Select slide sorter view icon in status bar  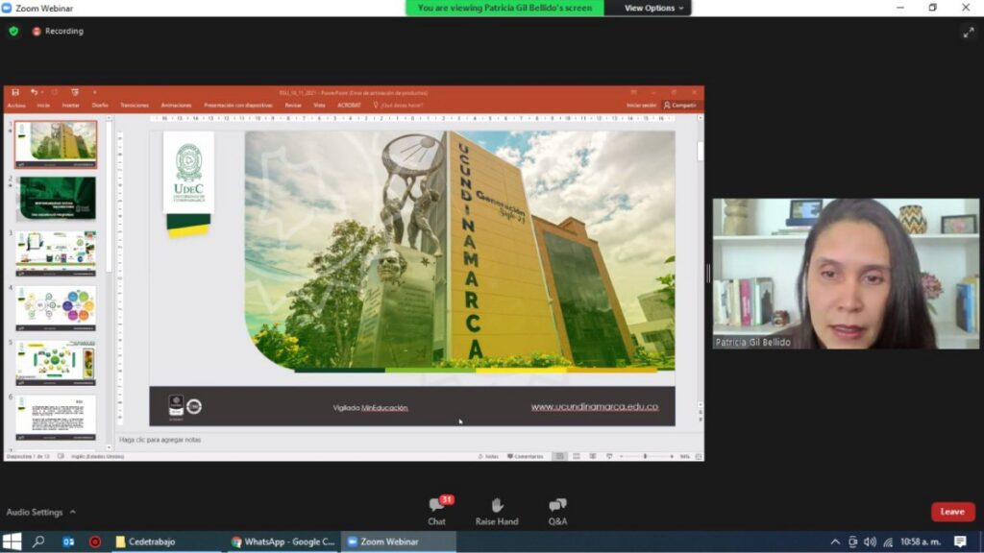coord(577,456)
